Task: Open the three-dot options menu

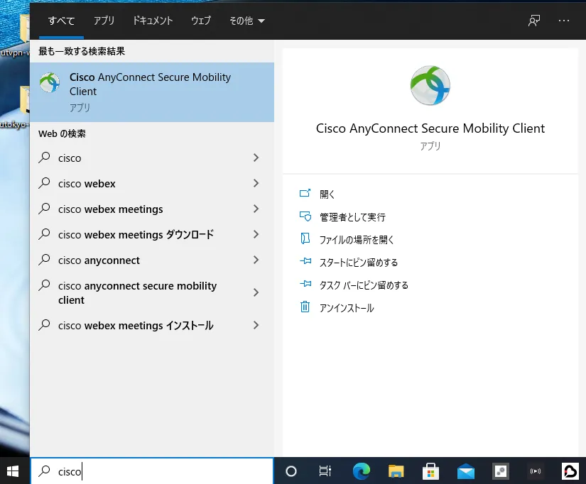Action: pos(564,21)
